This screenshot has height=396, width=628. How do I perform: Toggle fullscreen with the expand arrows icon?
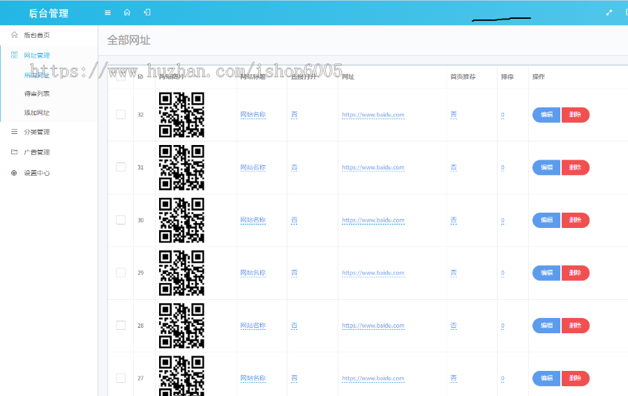tap(608, 13)
